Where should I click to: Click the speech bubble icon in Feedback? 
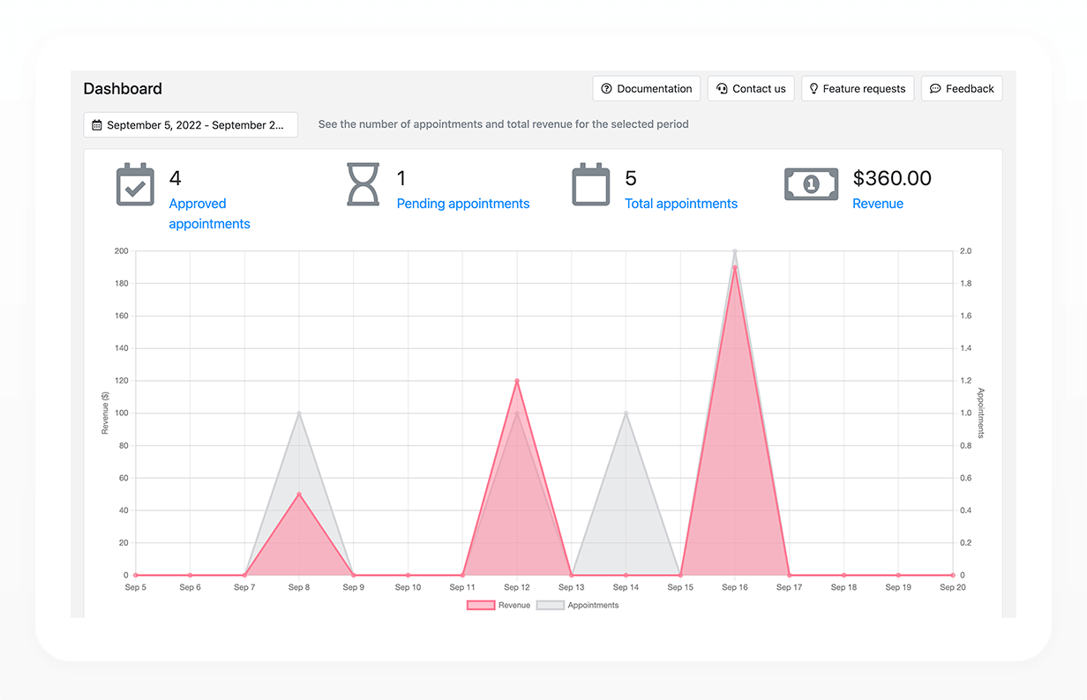pos(935,89)
